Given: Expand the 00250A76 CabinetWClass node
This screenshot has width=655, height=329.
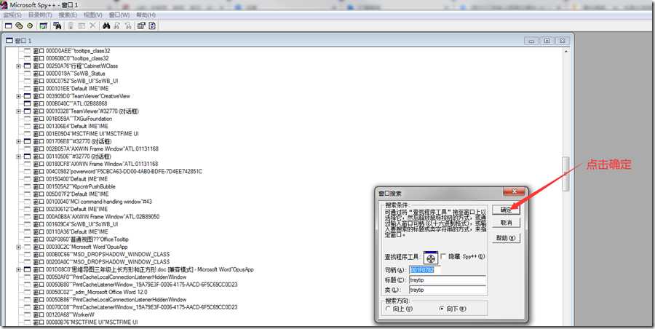Looking at the screenshot, I should pos(18,66).
